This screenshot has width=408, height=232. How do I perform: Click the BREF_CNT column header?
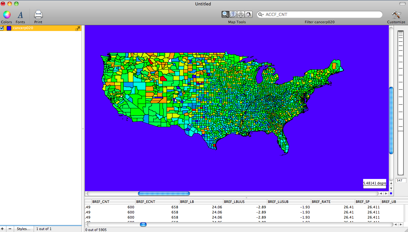pyautogui.click(x=101, y=202)
